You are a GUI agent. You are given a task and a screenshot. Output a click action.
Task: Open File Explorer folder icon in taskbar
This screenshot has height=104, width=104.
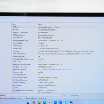[39, 102]
